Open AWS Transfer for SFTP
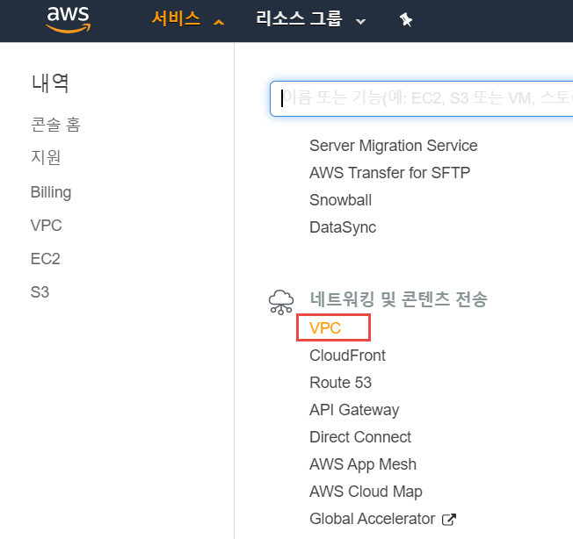This screenshot has height=539, width=573. coord(389,173)
